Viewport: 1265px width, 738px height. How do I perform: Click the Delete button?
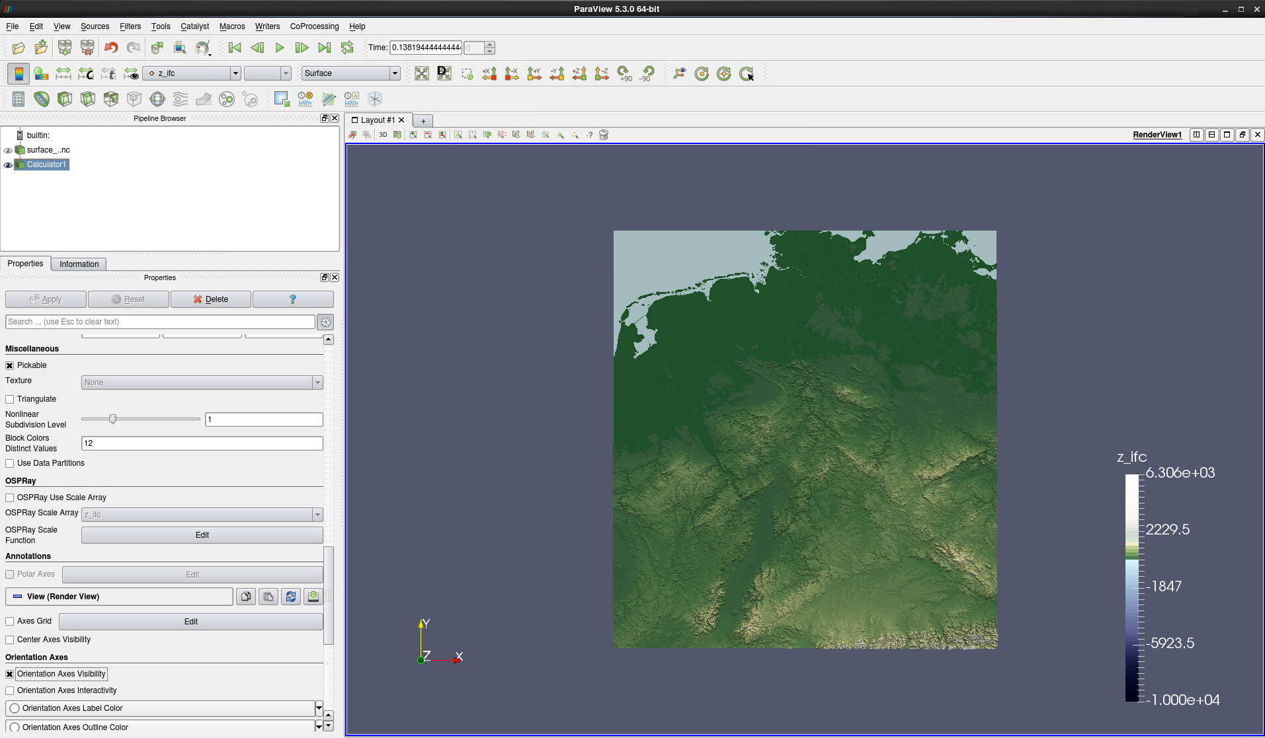pos(210,299)
